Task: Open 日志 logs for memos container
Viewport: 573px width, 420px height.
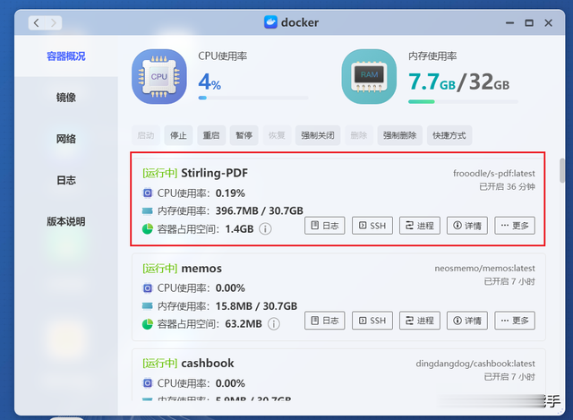Action: click(324, 321)
